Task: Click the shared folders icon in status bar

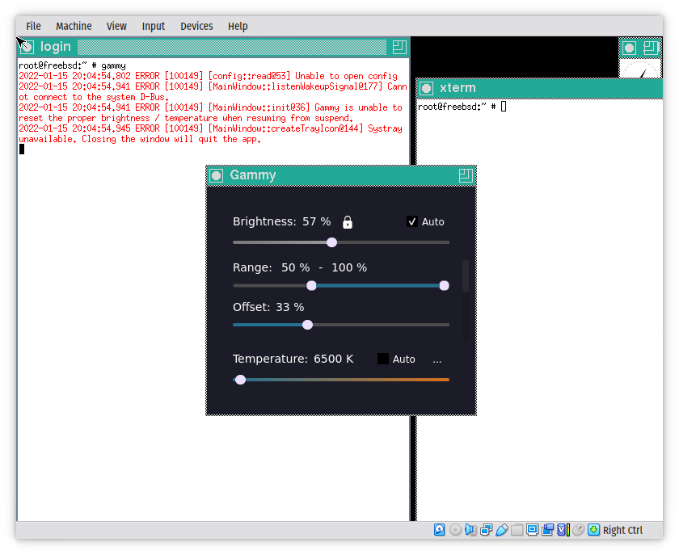Action: [x=517, y=530]
